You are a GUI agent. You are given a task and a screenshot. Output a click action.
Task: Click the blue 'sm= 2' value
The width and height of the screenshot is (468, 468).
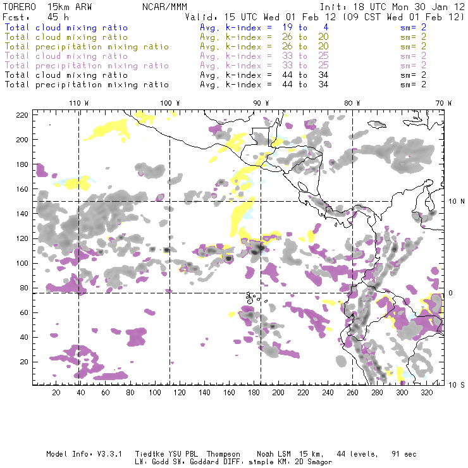[x=413, y=27]
